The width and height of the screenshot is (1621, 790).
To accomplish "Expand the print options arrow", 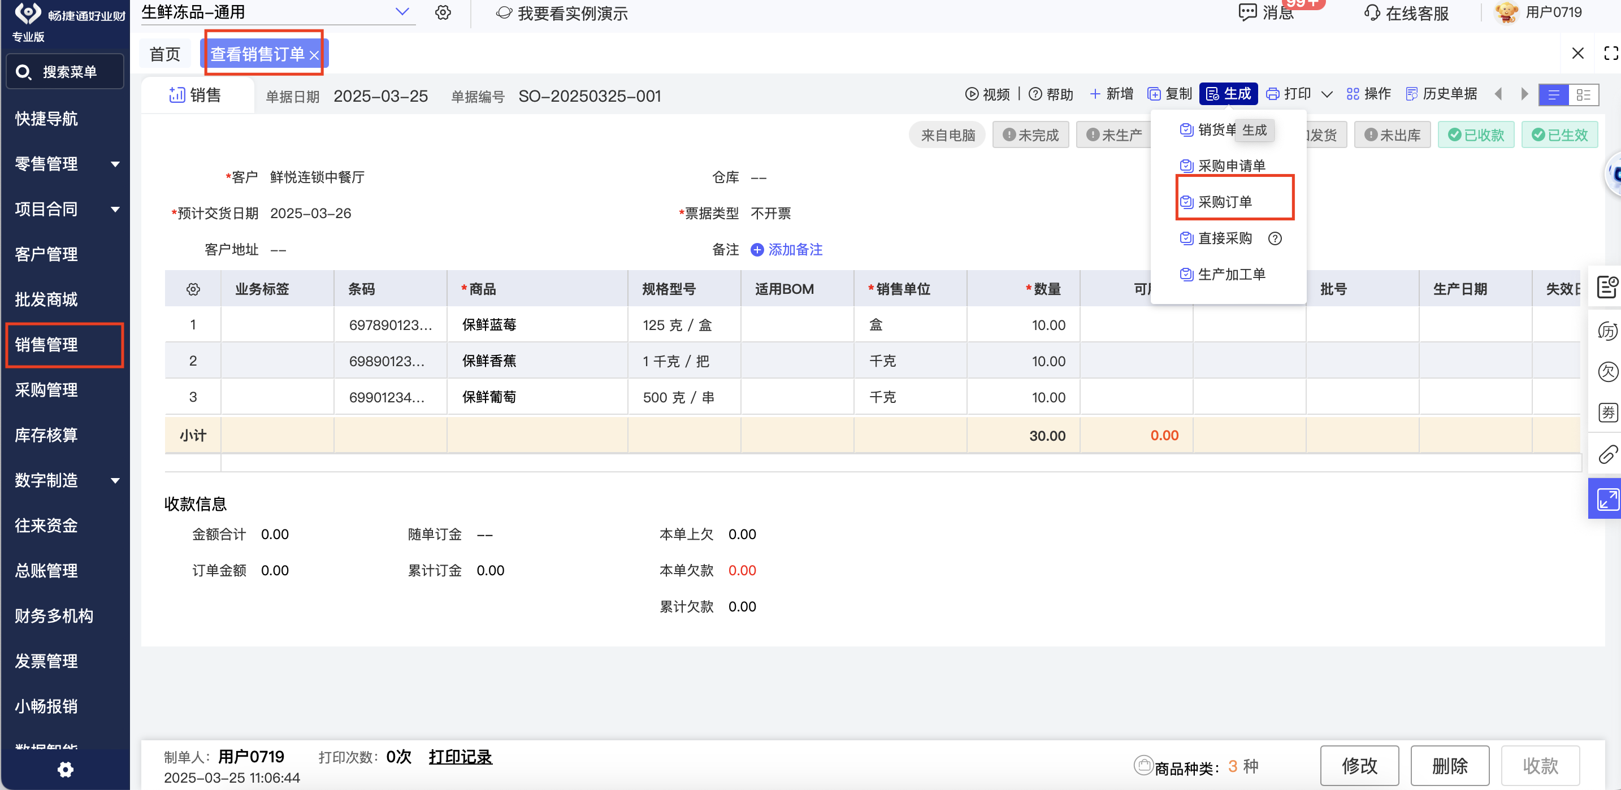I will tap(1327, 95).
